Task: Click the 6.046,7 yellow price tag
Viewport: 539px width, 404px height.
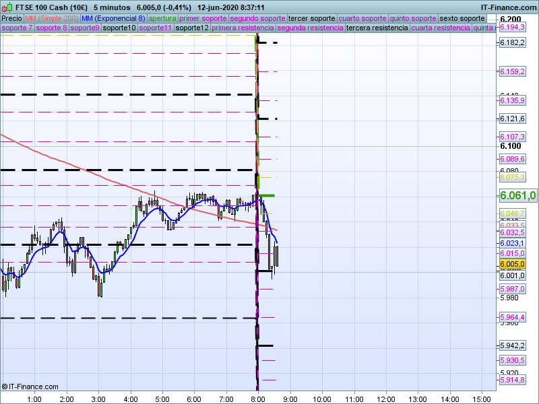Action: 512,213
